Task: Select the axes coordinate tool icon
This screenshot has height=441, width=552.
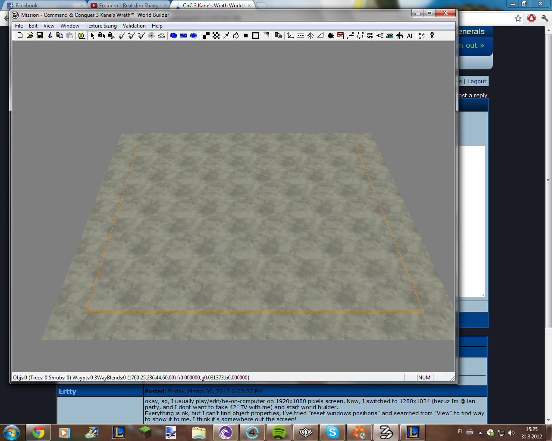Action: [291, 36]
